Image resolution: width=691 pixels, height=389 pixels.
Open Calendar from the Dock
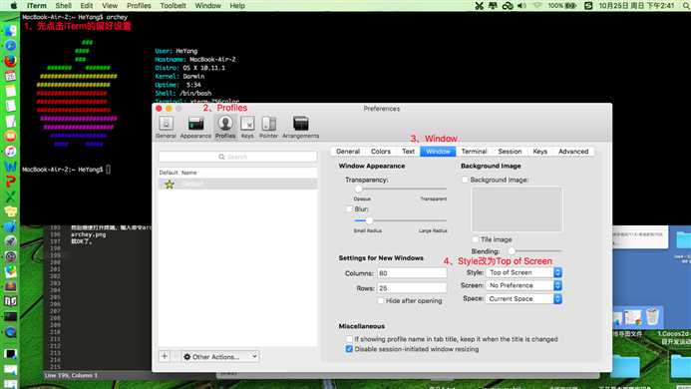(x=11, y=76)
